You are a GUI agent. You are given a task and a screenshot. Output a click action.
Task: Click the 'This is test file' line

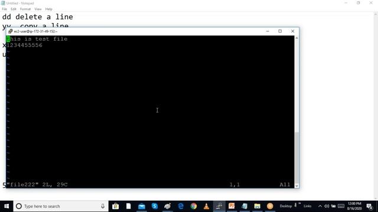click(37, 39)
